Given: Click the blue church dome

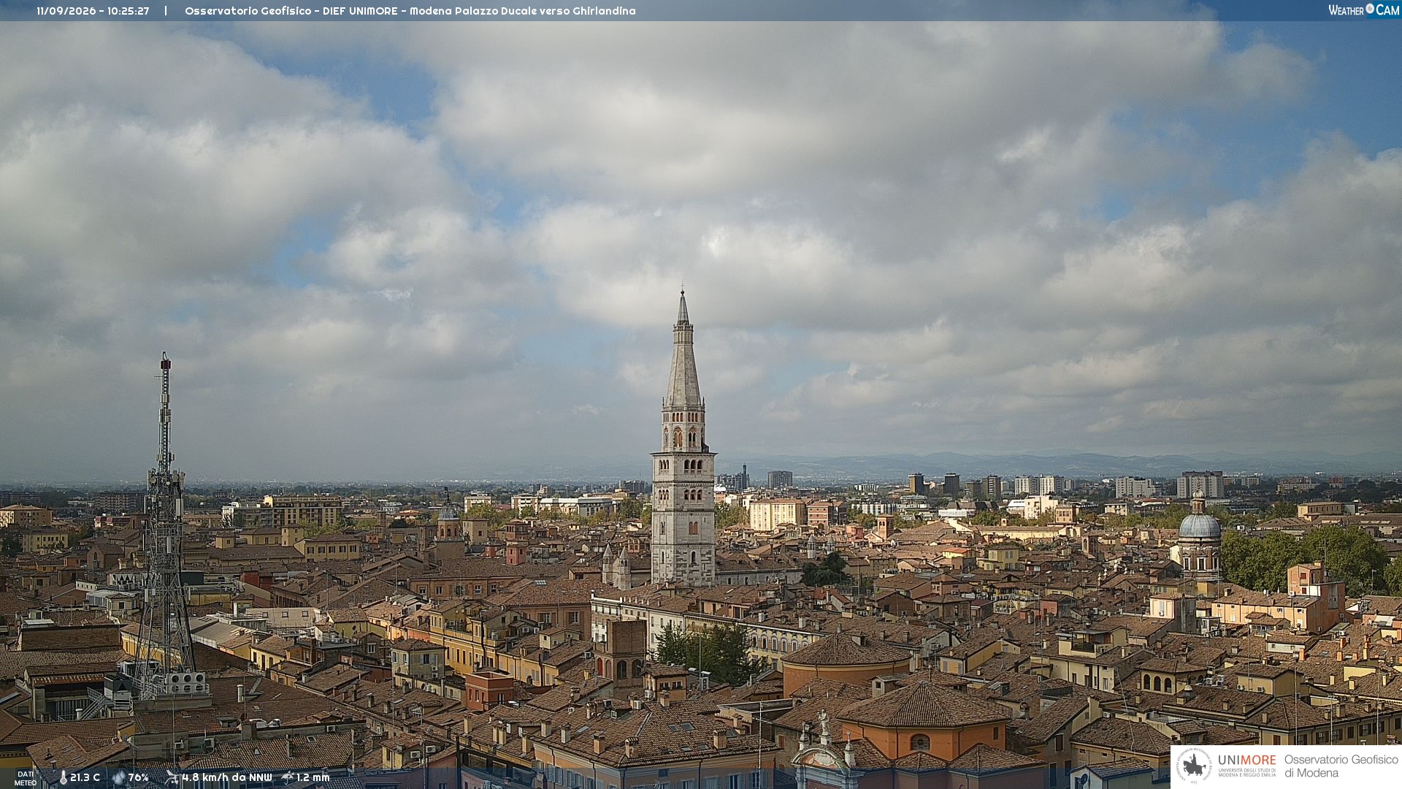Looking at the screenshot, I should 1200,525.
